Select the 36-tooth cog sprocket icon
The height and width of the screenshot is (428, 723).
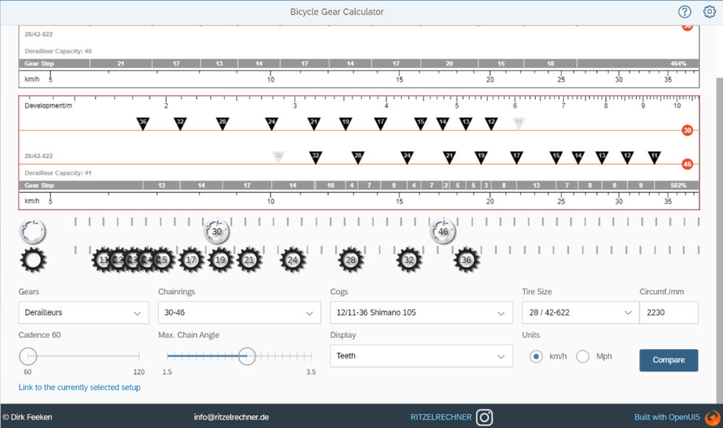pos(466,260)
